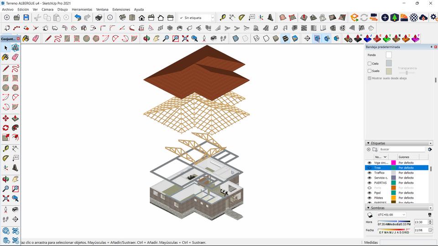Click the Fondo background color swatch
438x246 pixels.
point(389,55)
